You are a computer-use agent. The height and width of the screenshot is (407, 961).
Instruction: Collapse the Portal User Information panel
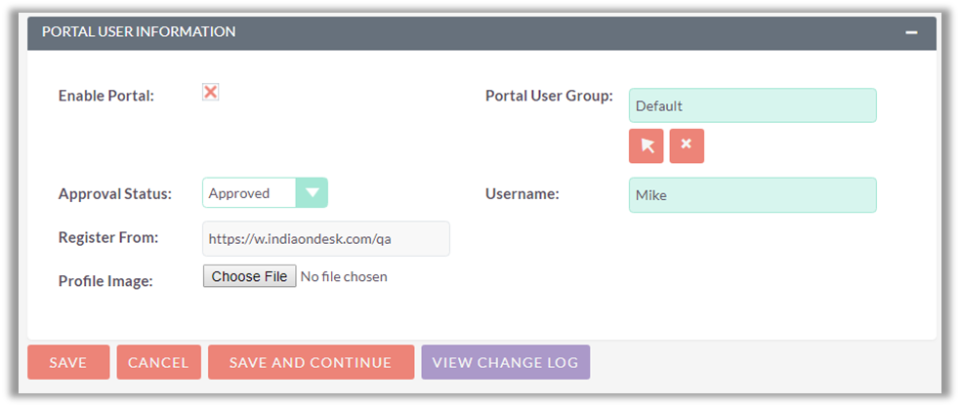pos(910,32)
